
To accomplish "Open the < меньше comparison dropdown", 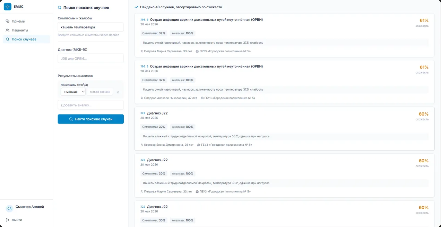I will (x=73, y=92).
